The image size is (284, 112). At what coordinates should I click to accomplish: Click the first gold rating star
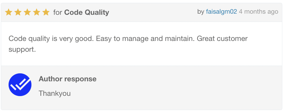coord(9,12)
